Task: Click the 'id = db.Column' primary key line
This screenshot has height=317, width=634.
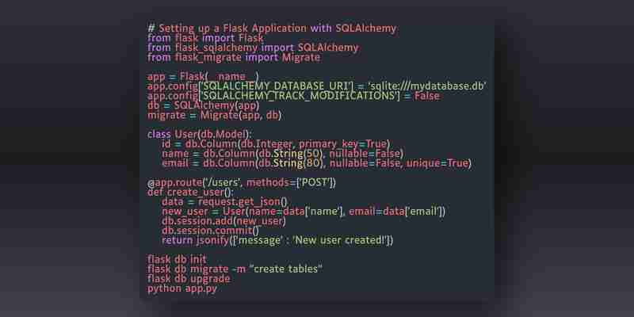Action: tap(276, 144)
